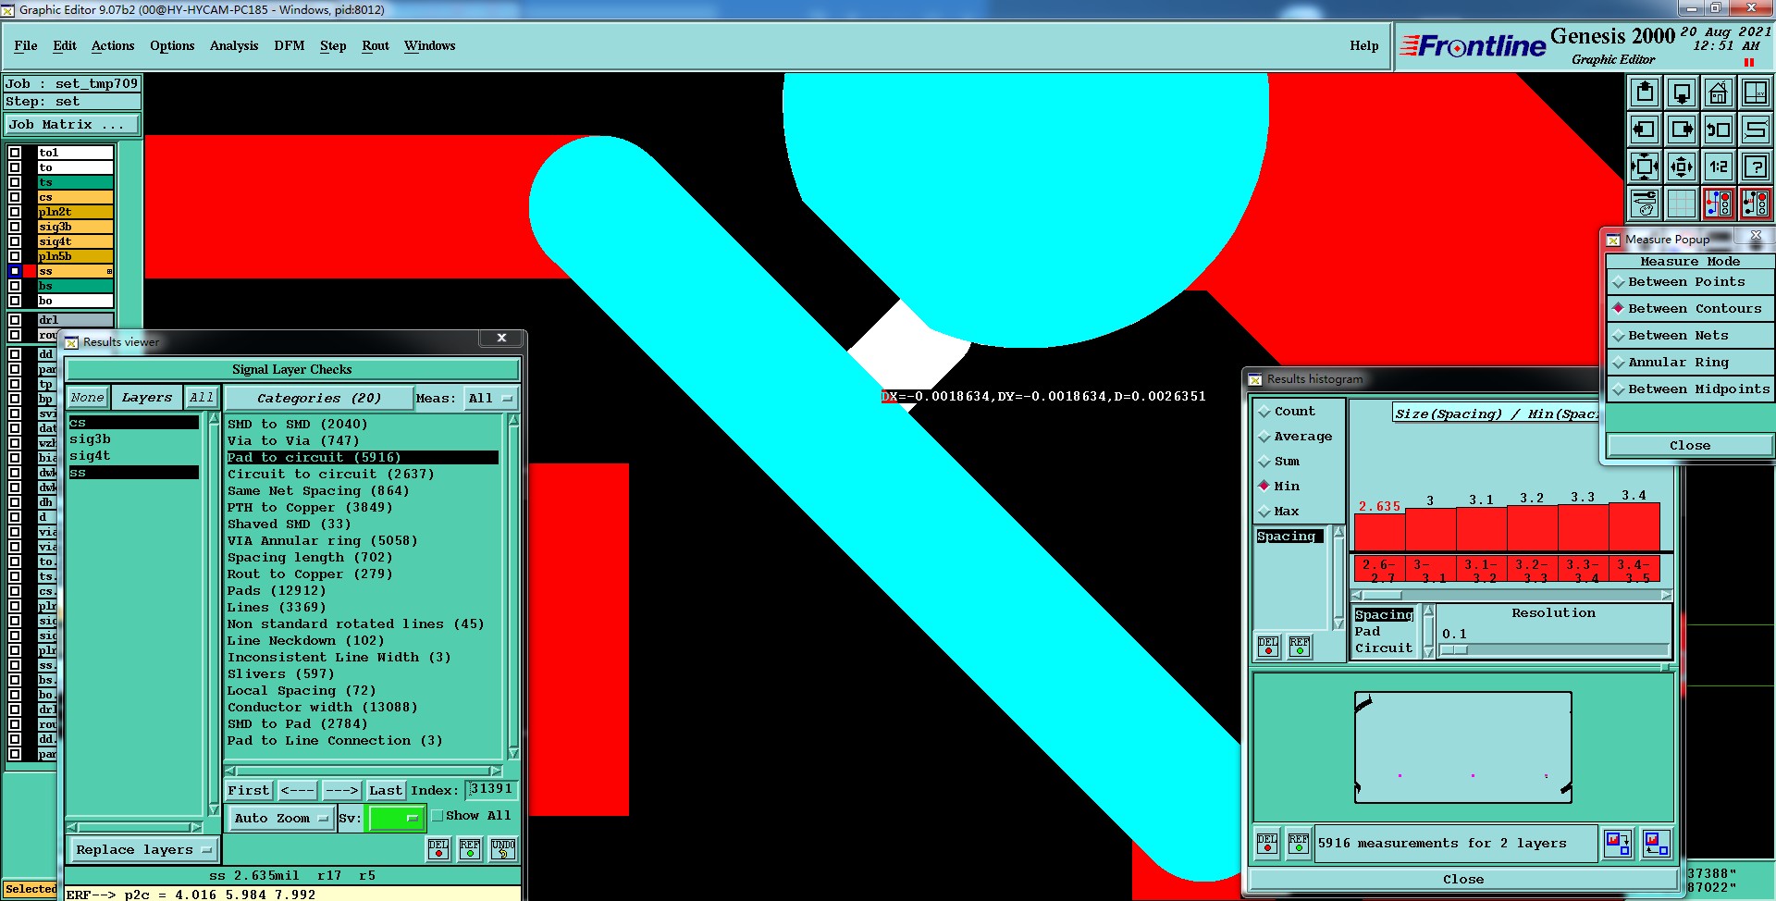The height and width of the screenshot is (901, 1776).
Task: Select Count option in Results histogram
Action: (x=1286, y=412)
